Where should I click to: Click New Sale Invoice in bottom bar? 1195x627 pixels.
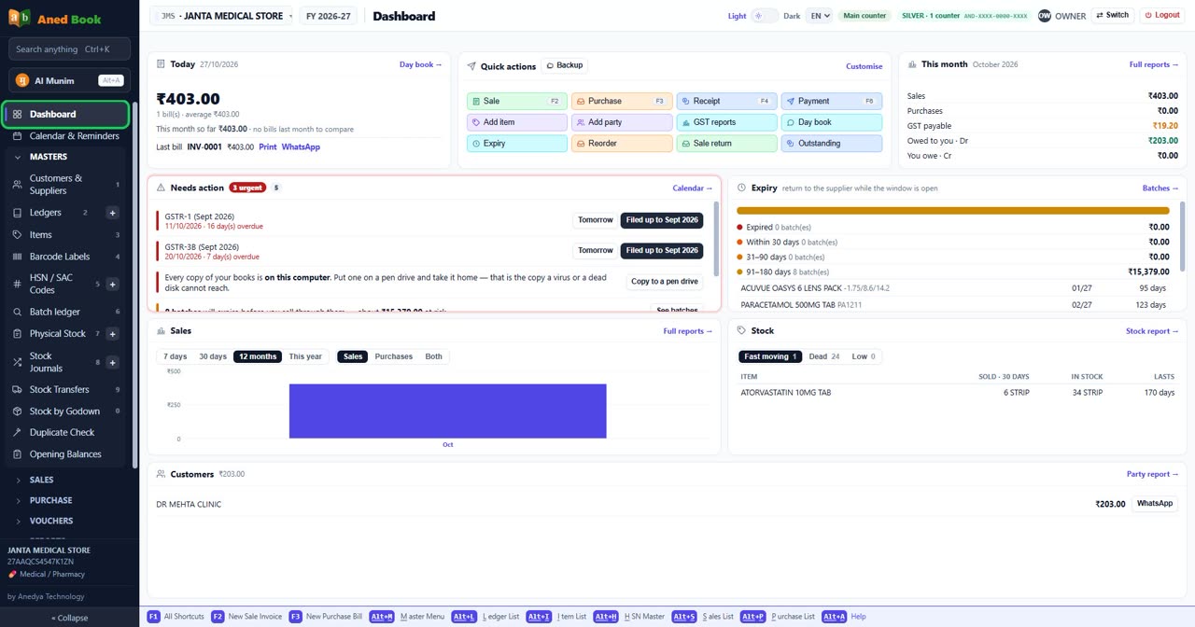(246, 617)
